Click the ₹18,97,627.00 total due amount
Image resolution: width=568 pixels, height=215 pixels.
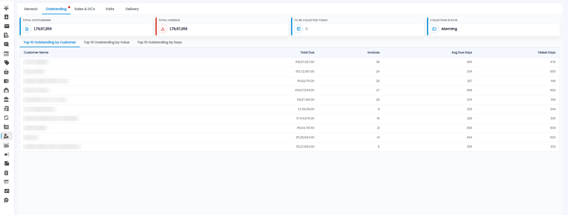point(305,62)
